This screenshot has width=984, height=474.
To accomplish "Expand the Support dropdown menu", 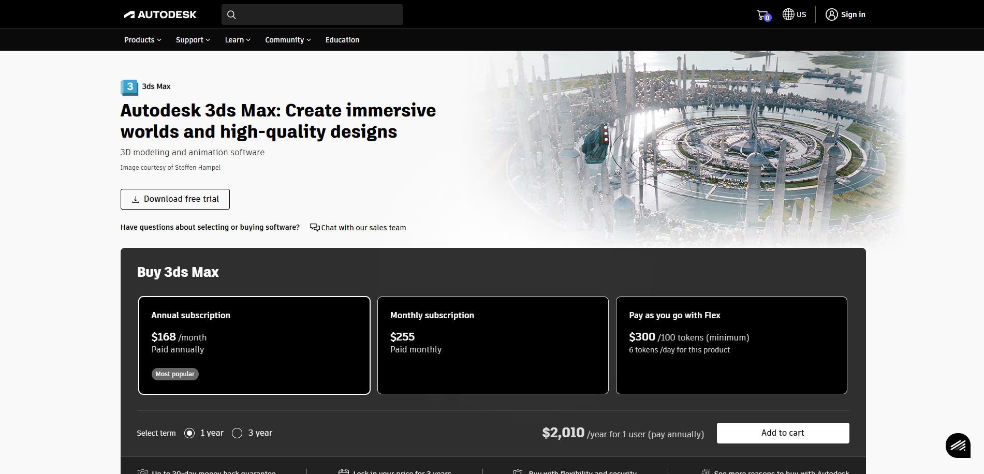I will (193, 40).
